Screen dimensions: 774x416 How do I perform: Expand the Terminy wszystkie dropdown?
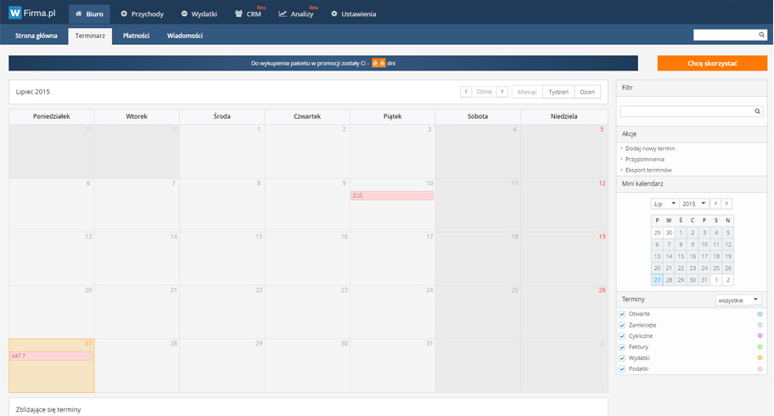738,300
